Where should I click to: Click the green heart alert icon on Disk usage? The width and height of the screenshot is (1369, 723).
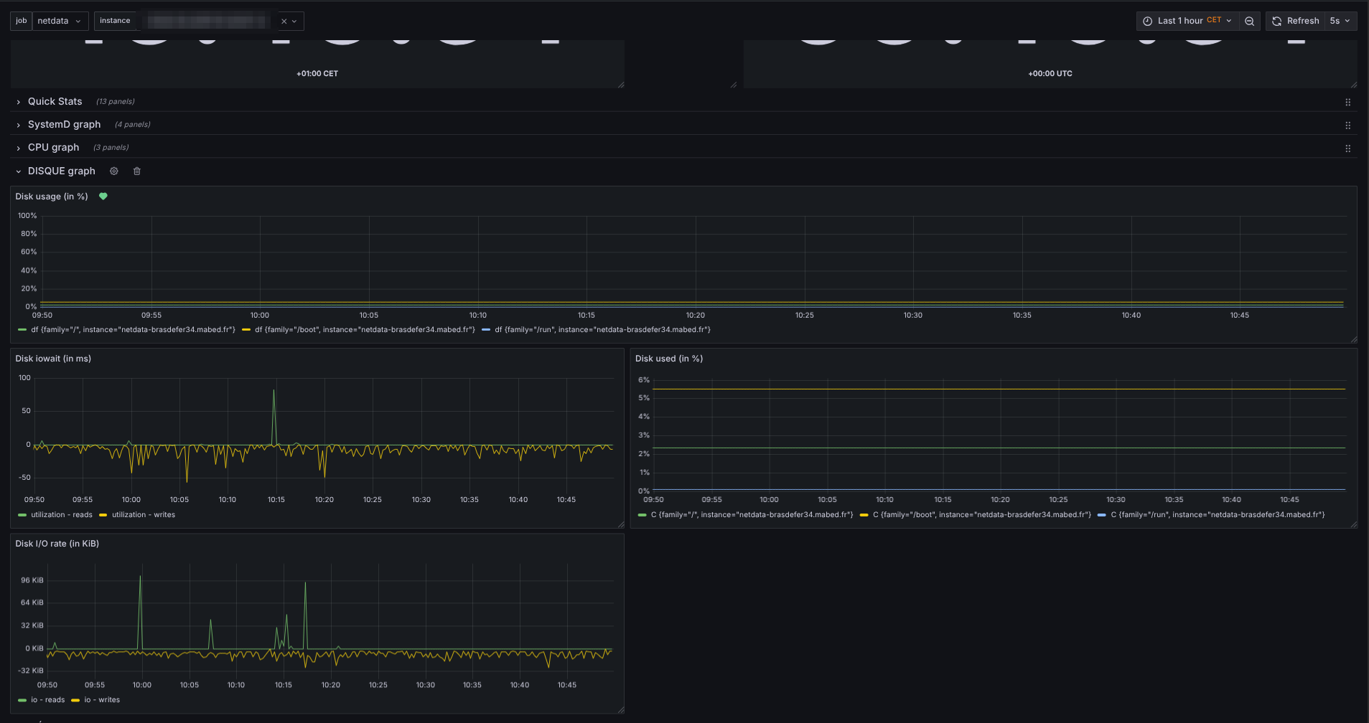point(103,197)
